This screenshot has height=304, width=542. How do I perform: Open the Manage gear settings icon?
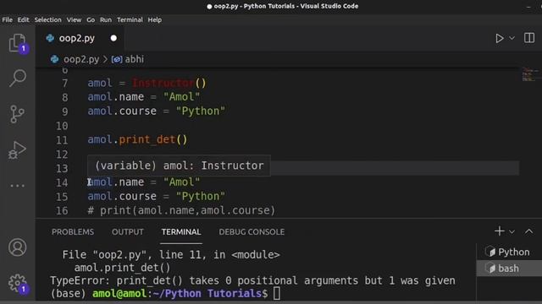pyautogui.click(x=17, y=284)
